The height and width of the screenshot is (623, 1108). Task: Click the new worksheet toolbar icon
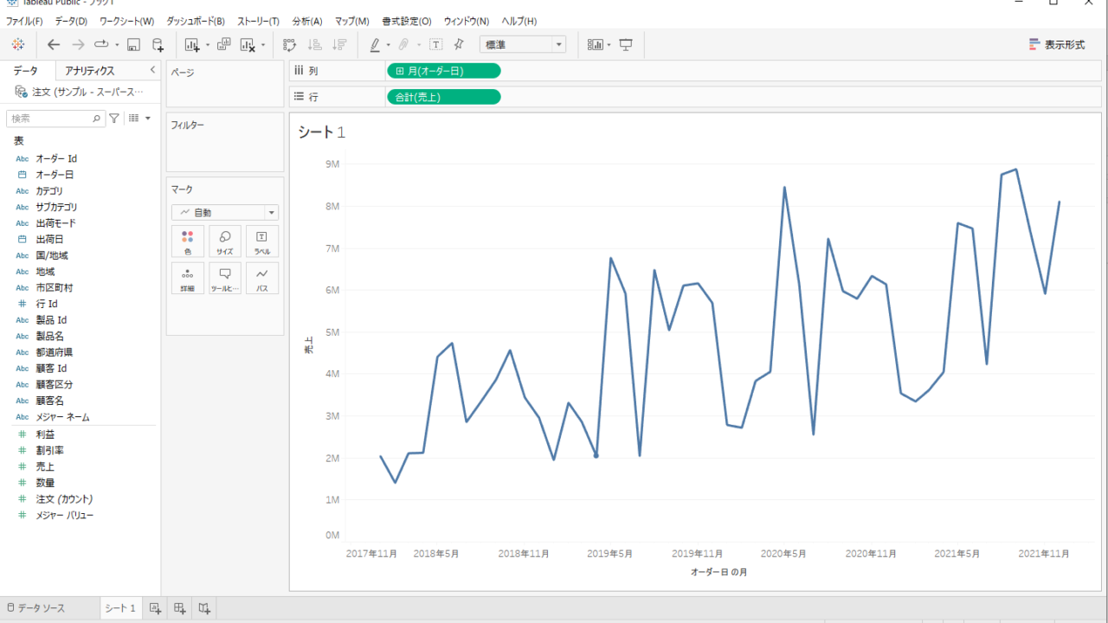pos(192,44)
